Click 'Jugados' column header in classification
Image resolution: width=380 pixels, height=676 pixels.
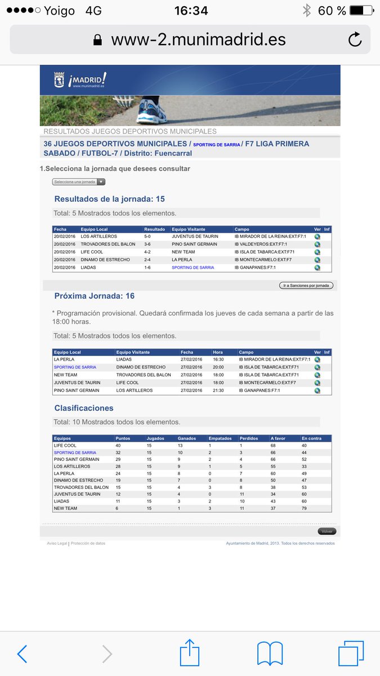156,438
